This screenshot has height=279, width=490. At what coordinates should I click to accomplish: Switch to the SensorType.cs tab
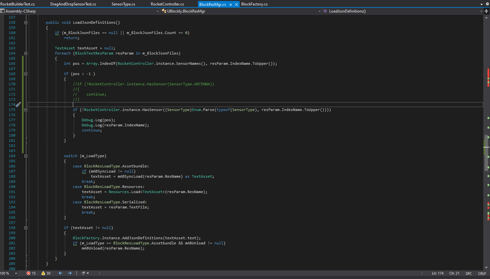coord(123,4)
